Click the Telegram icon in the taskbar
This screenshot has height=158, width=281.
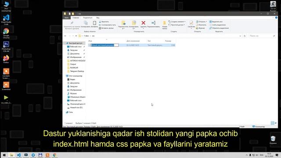point(33,155)
